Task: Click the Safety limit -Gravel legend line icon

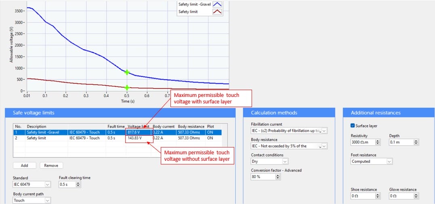Action: pyautogui.click(x=217, y=4)
